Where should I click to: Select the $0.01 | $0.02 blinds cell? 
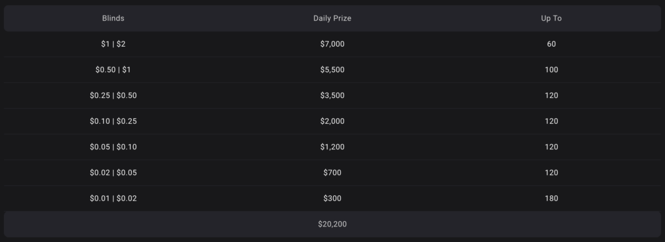click(113, 199)
